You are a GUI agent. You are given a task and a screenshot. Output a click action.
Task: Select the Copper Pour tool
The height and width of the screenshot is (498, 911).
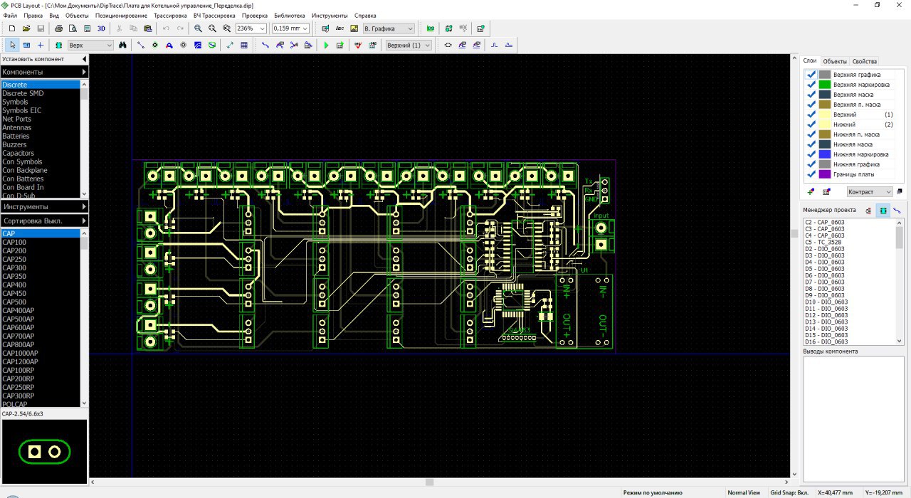(x=197, y=45)
